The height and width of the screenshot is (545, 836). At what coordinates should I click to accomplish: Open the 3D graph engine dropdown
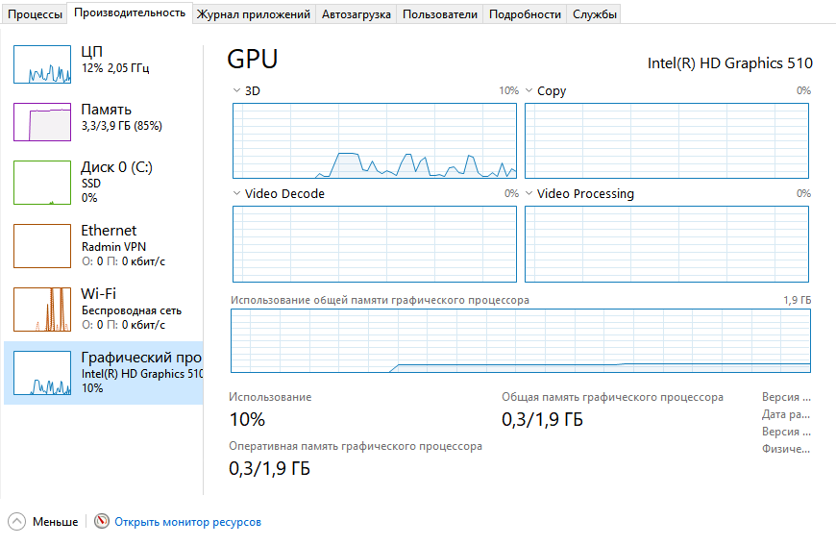(x=237, y=91)
